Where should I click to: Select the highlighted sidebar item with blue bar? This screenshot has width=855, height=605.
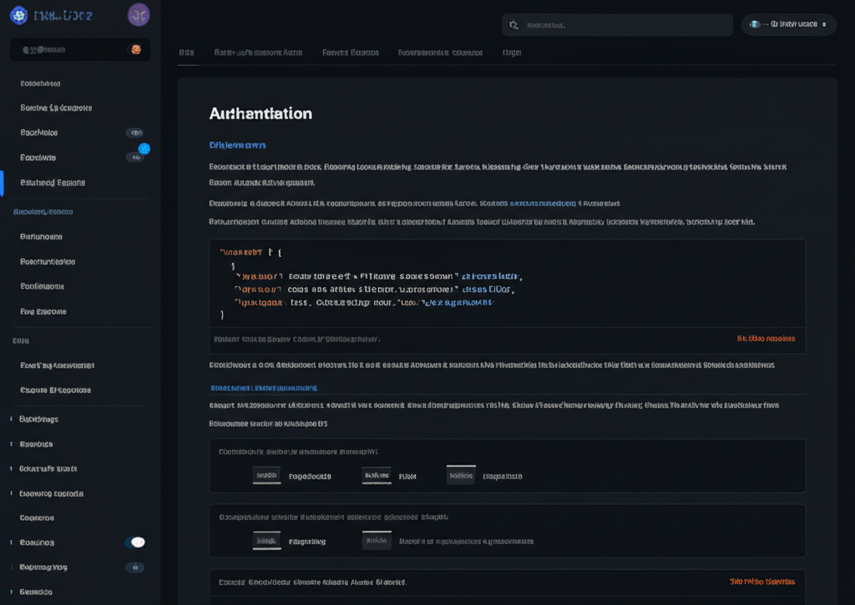click(x=53, y=183)
